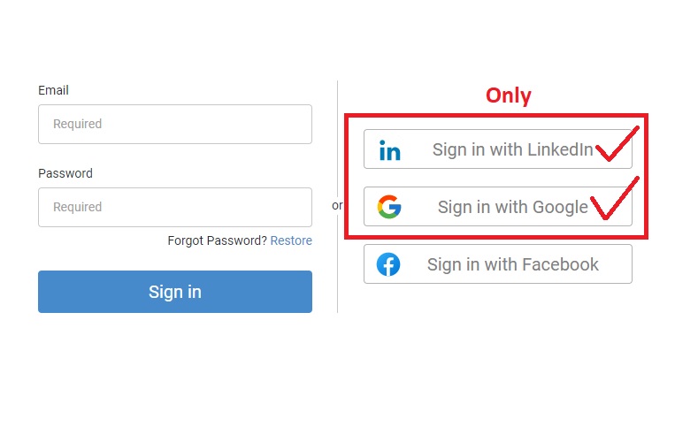The height and width of the screenshot is (427, 698).
Task: Focus the Email input field
Action: coord(175,124)
